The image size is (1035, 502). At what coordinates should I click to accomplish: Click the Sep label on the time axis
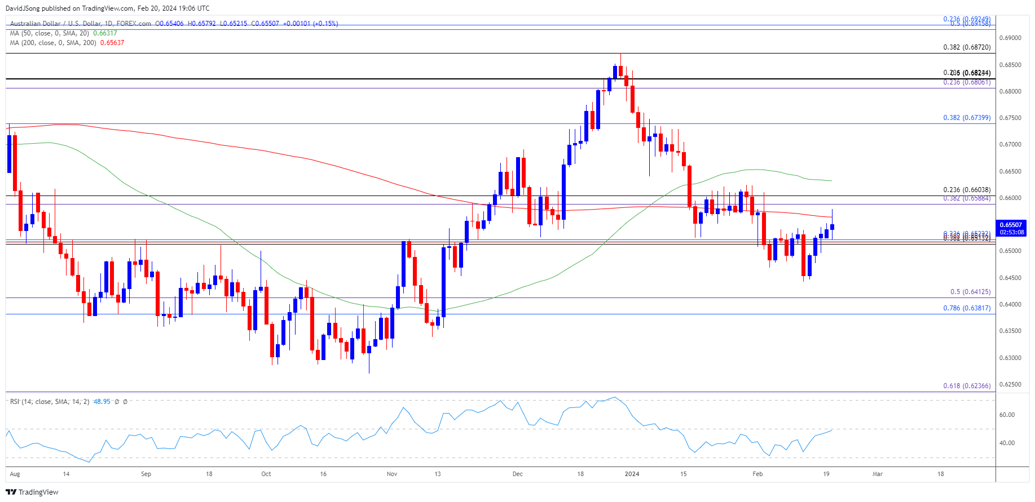[146, 474]
